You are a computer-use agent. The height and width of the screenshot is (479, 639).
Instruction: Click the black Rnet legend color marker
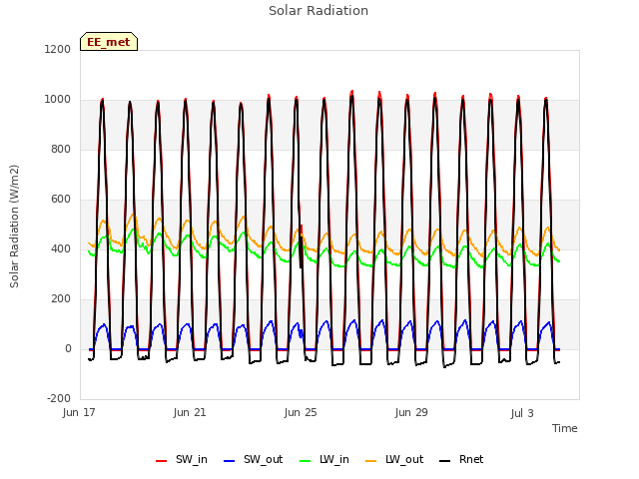click(445, 461)
